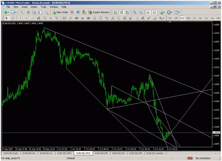222x161 pixels.
Task: Open the Strategy Tester magnifier icon
Action: 46,12
